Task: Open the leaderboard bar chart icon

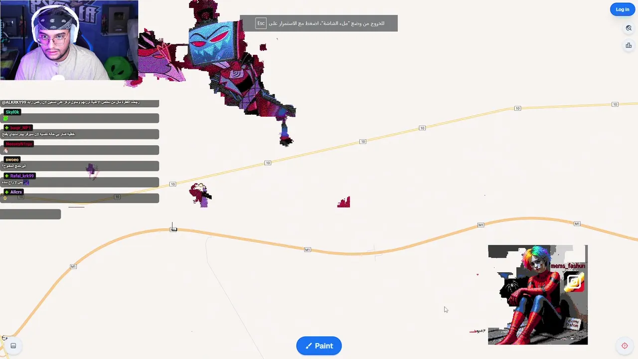Action: pyautogui.click(x=629, y=45)
